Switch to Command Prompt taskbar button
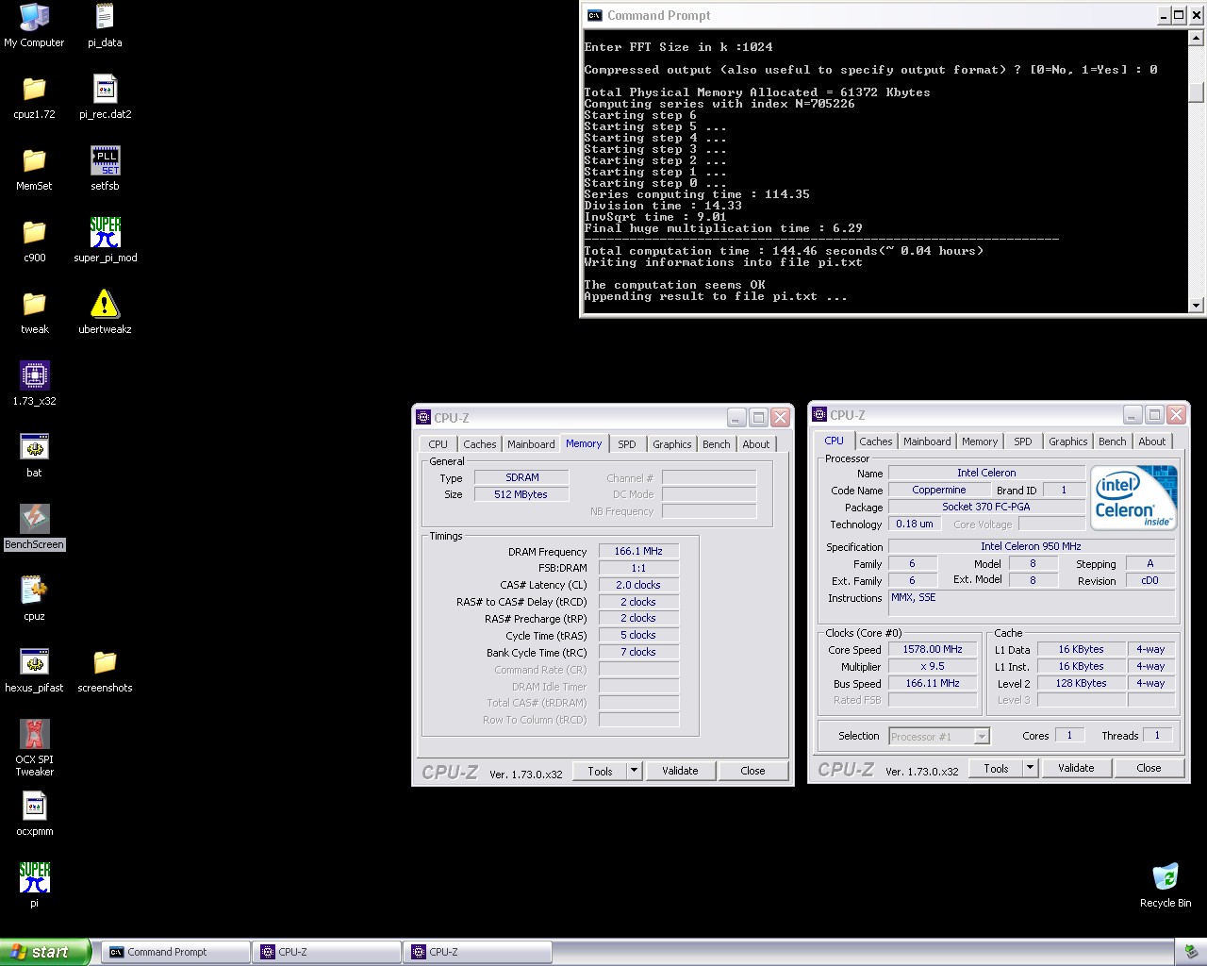Image resolution: width=1207 pixels, height=966 pixels. pos(176,952)
